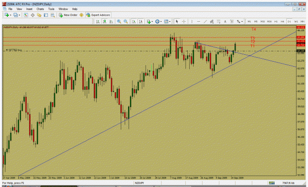308x187 pixels.
Task: Enable Expert Advisors button
Action: pos(98,15)
